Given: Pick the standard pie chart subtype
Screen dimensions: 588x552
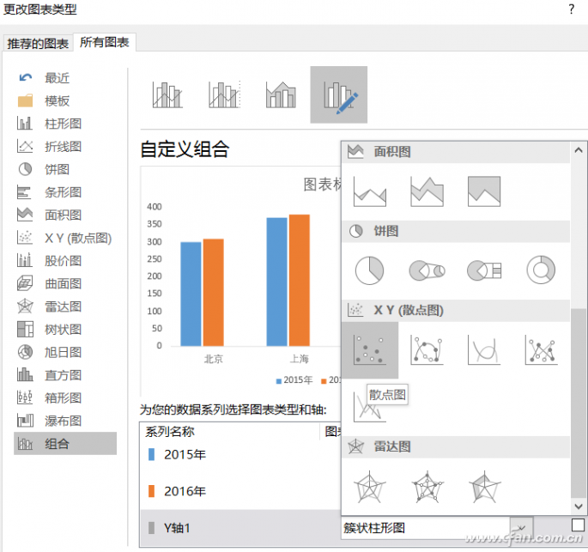Looking at the screenshot, I should coord(370,270).
